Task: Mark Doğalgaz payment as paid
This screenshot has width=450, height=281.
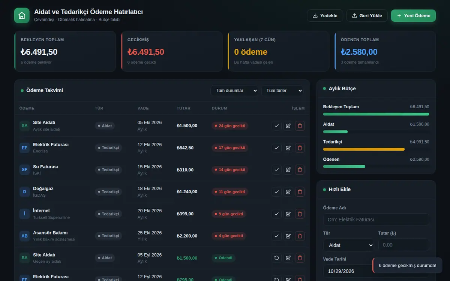Action: coord(276,192)
